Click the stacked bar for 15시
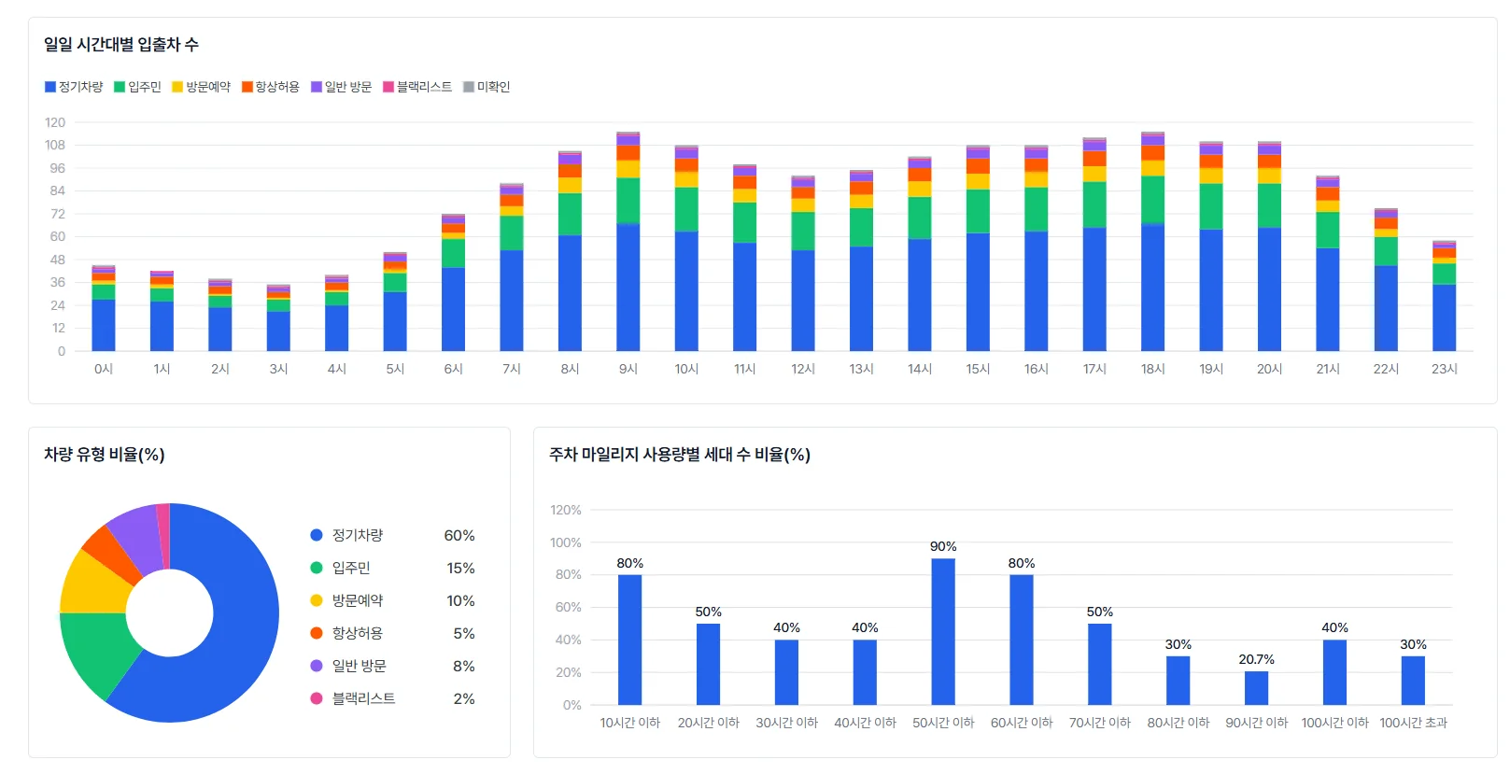Image resolution: width=1510 pixels, height=774 pixels. [x=978, y=248]
